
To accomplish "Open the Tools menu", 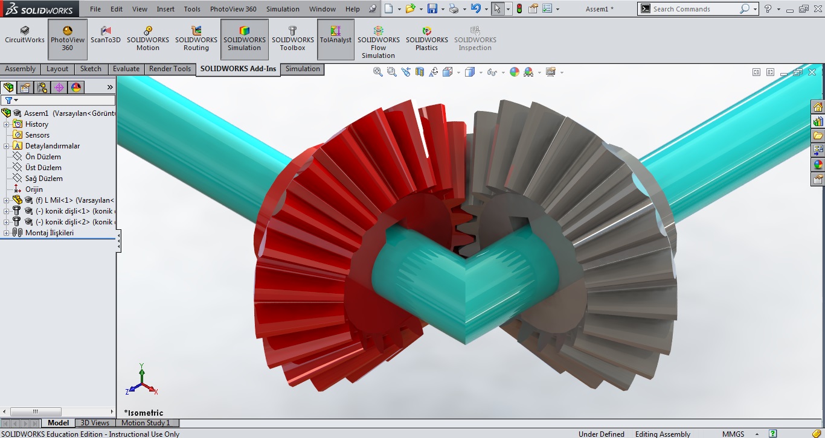I will [192, 9].
